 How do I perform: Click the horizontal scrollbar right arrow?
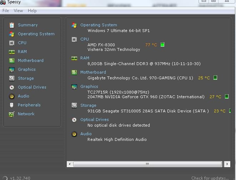pos(227,164)
